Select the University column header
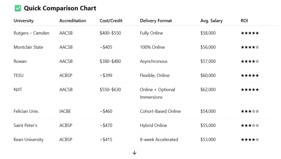Viewport: 281px width, 159px height. coord(24,21)
